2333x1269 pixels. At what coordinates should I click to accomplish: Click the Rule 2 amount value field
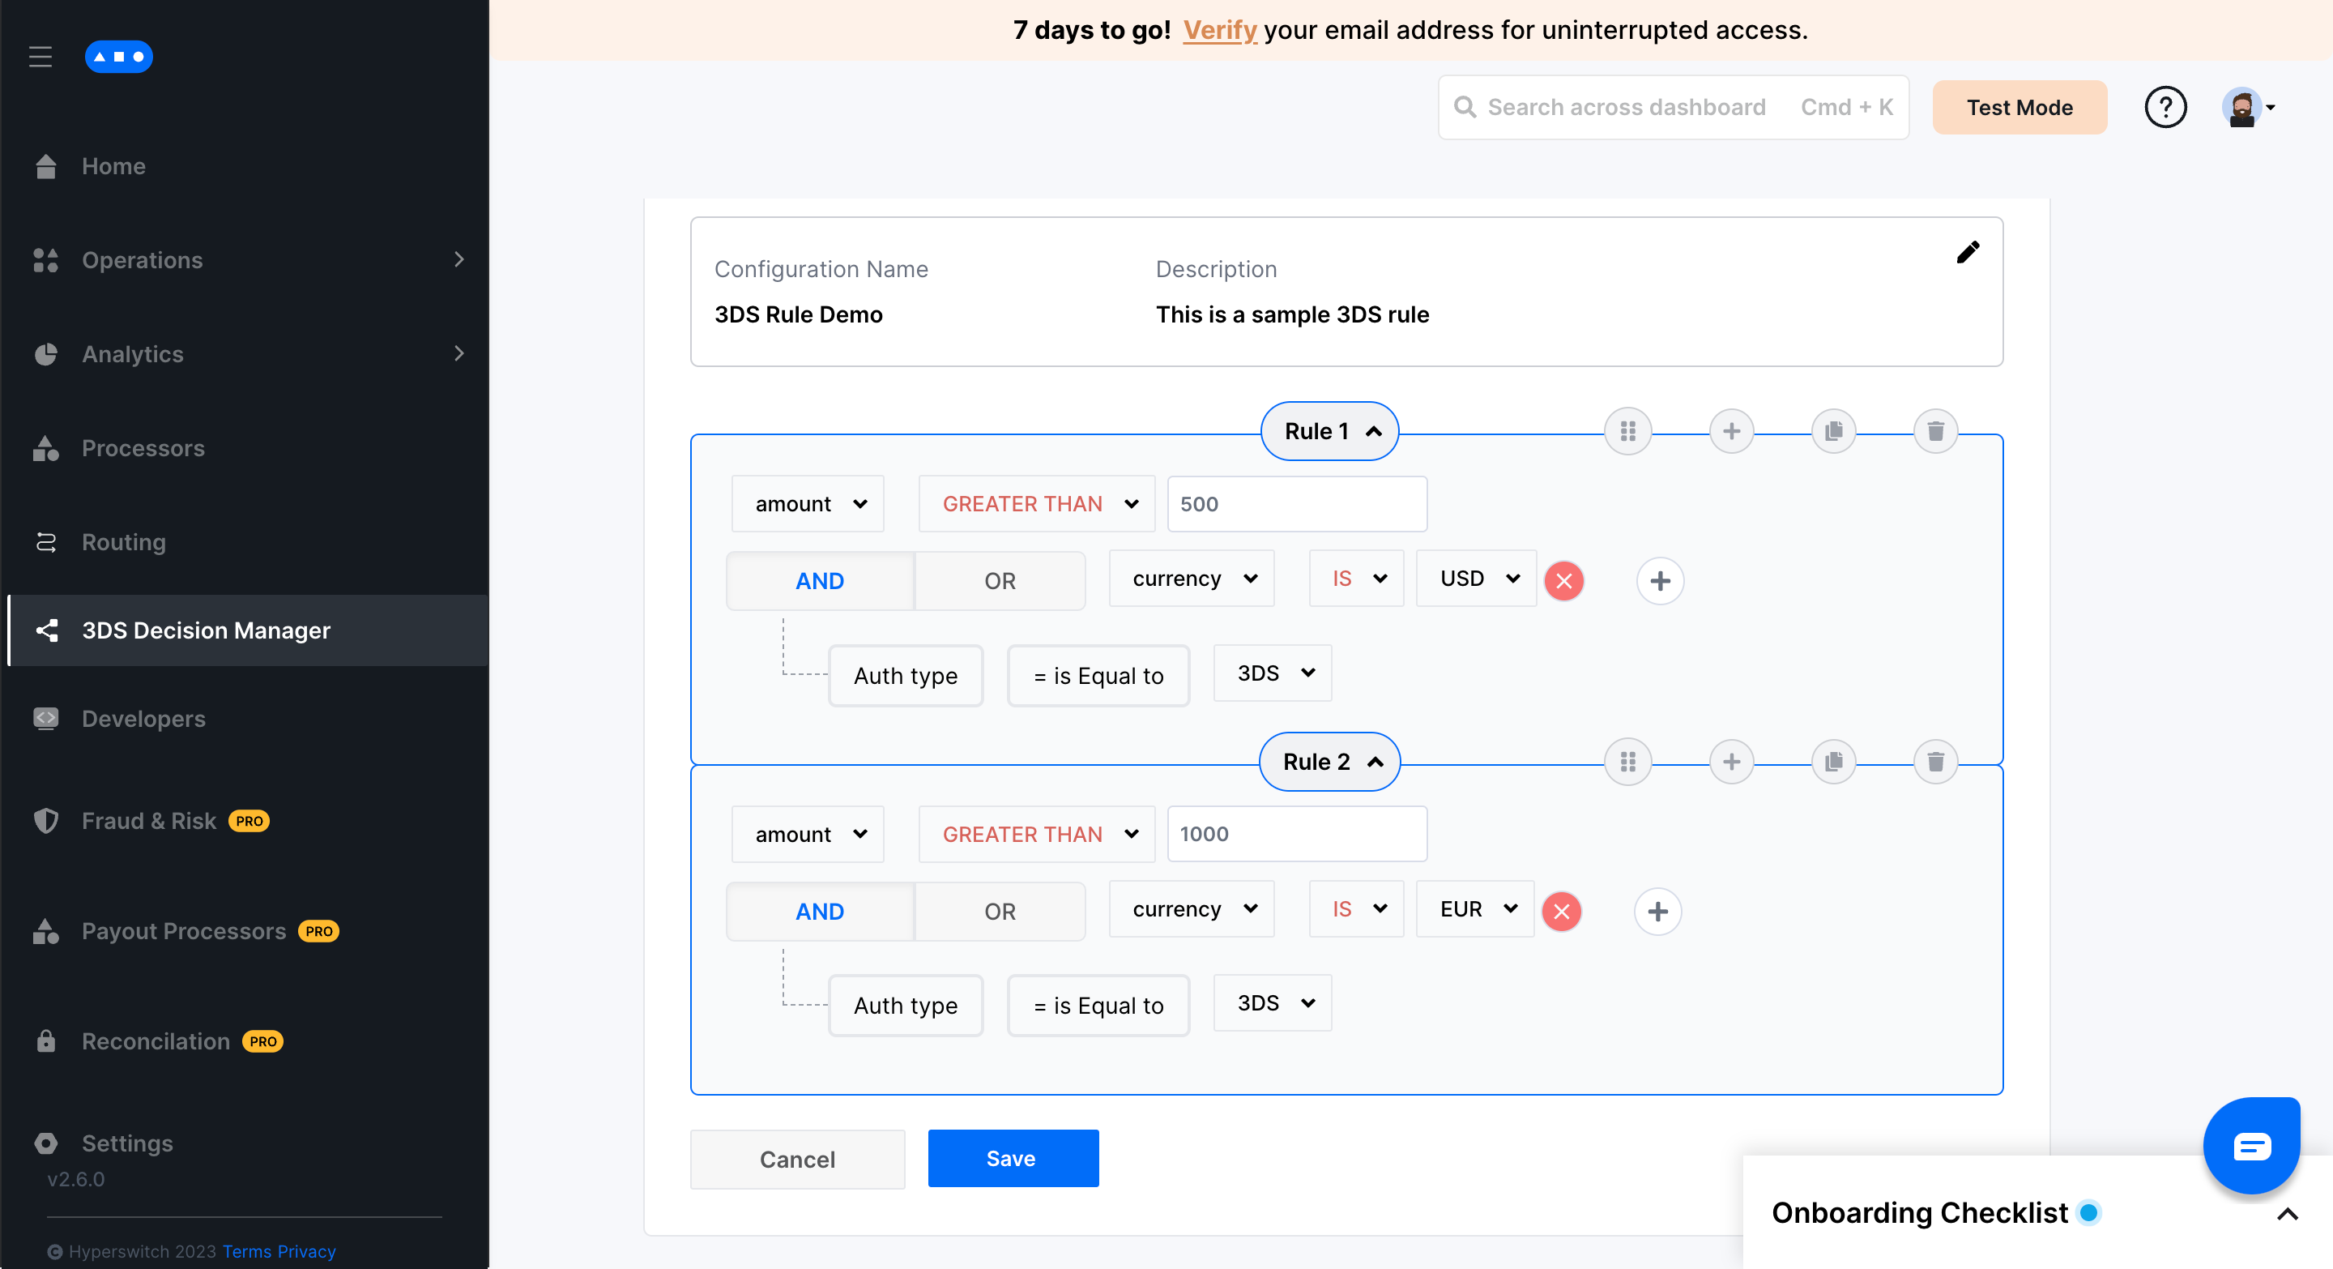click(x=1296, y=834)
